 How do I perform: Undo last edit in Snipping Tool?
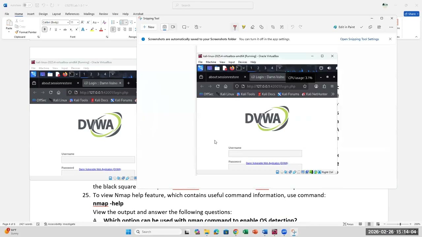point(292,27)
